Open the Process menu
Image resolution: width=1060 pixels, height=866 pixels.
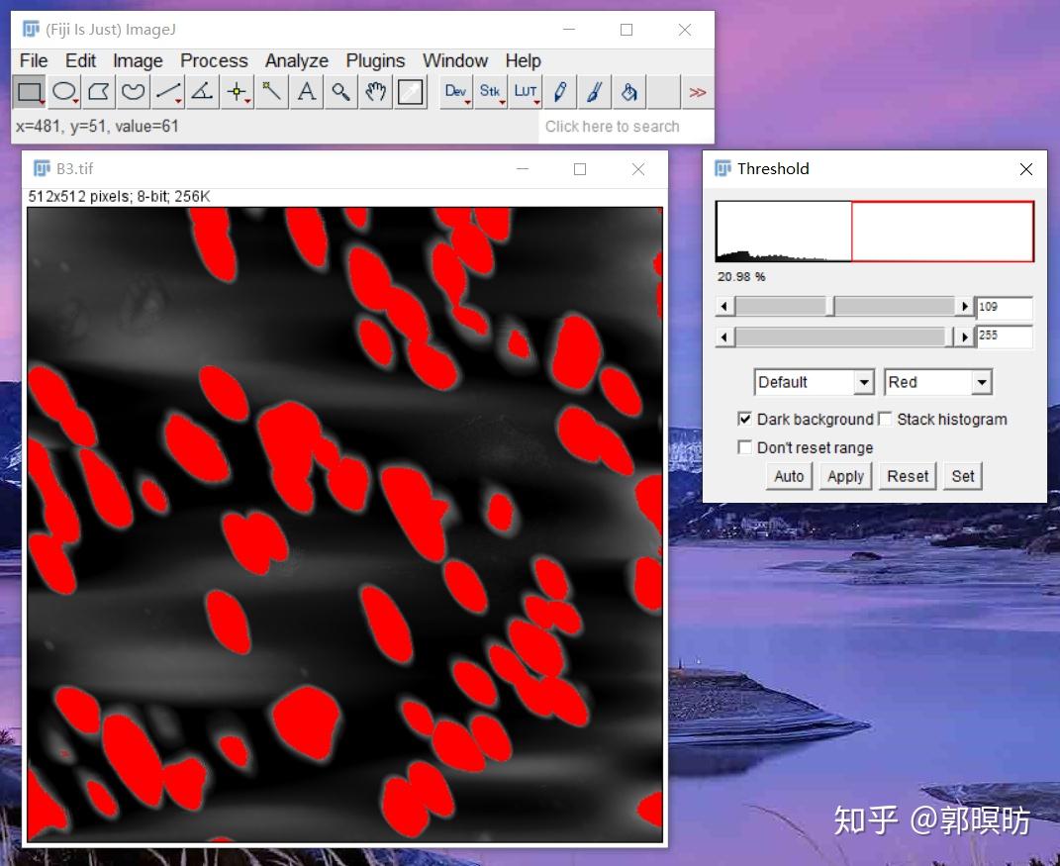[x=214, y=60]
